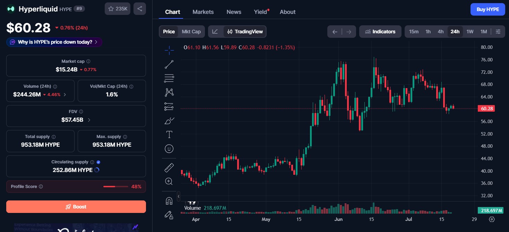509x232 pixels.
Task: Click FDV info icon
Action: 81,112
